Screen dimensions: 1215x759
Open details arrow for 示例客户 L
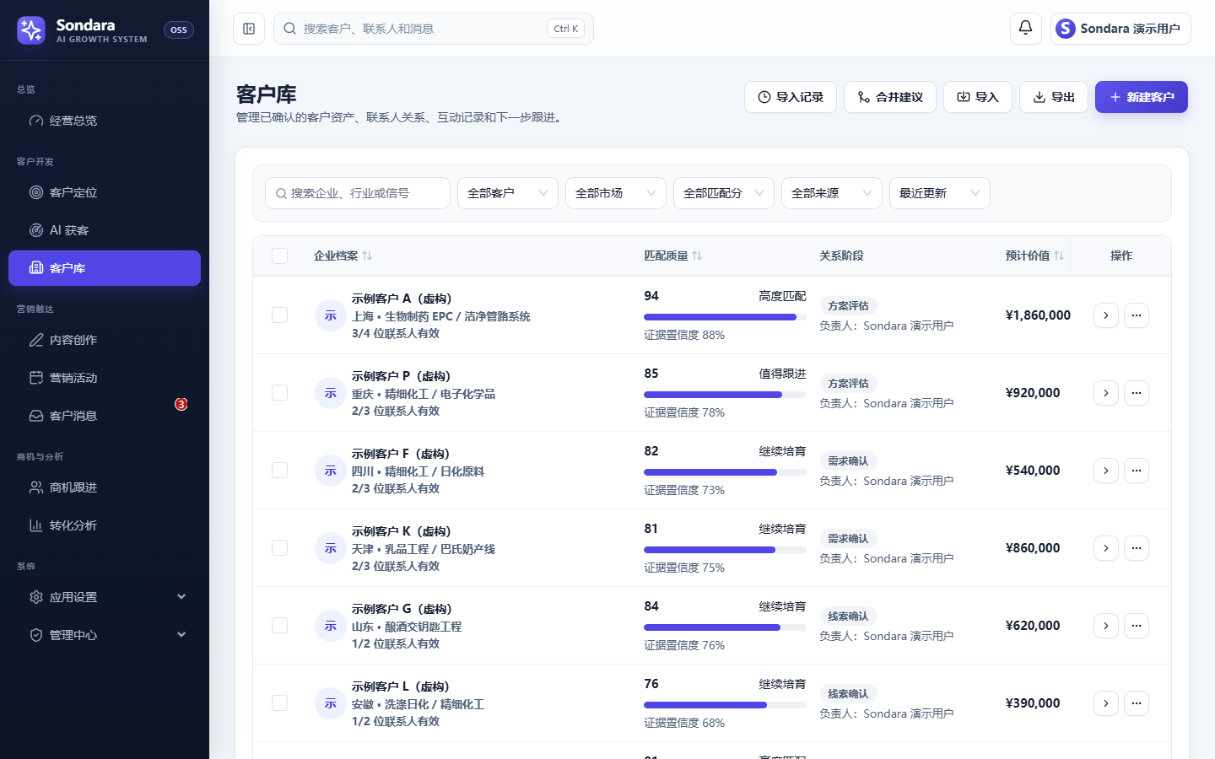click(x=1106, y=703)
